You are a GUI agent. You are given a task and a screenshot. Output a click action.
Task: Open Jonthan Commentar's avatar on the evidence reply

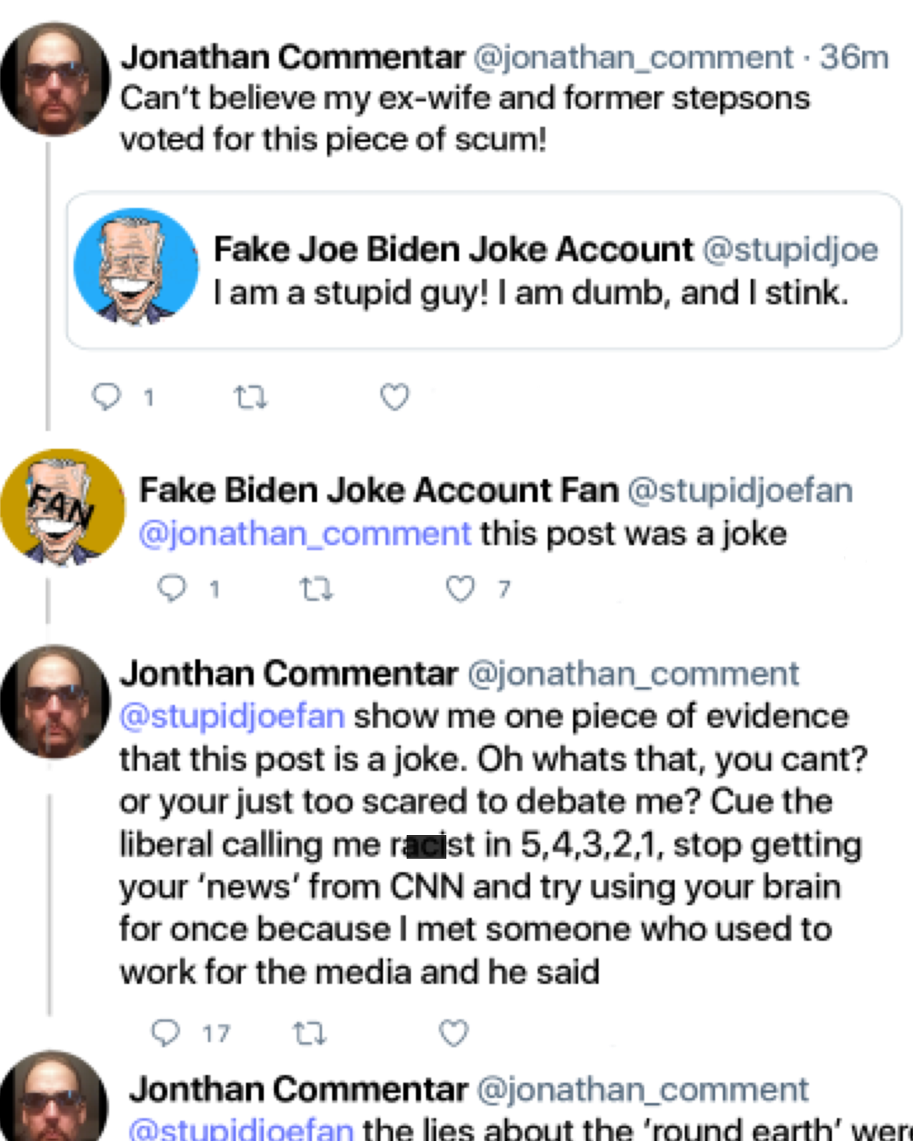[x=56, y=702]
